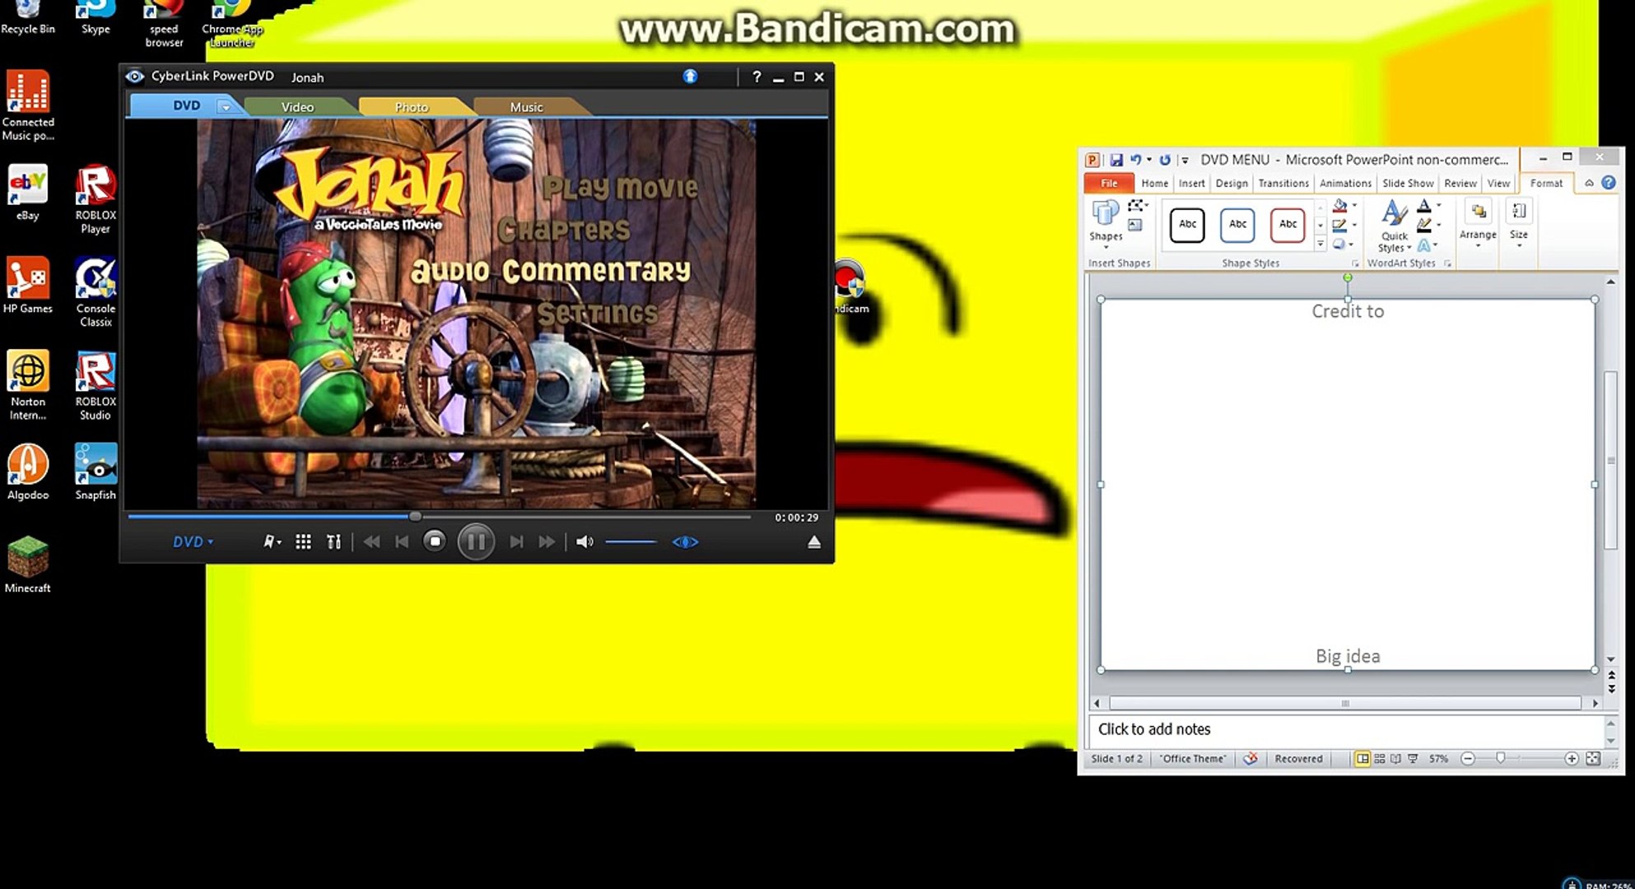The width and height of the screenshot is (1635, 889).
Task: Open the Design ribbon tab
Action: click(x=1232, y=183)
